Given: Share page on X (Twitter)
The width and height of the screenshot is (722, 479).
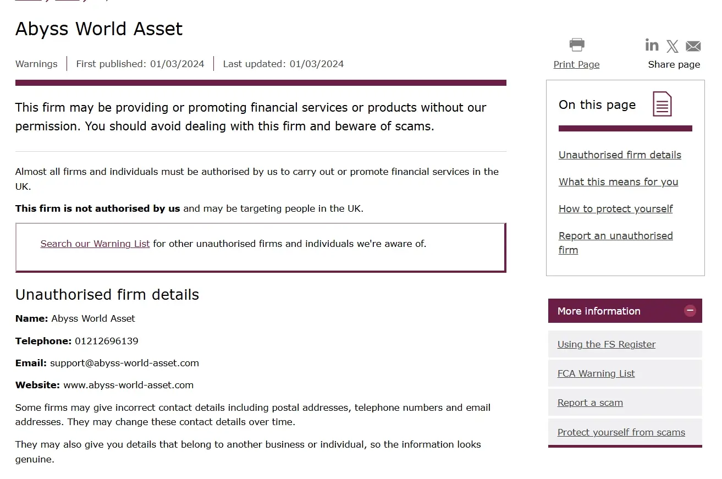Looking at the screenshot, I should (672, 46).
